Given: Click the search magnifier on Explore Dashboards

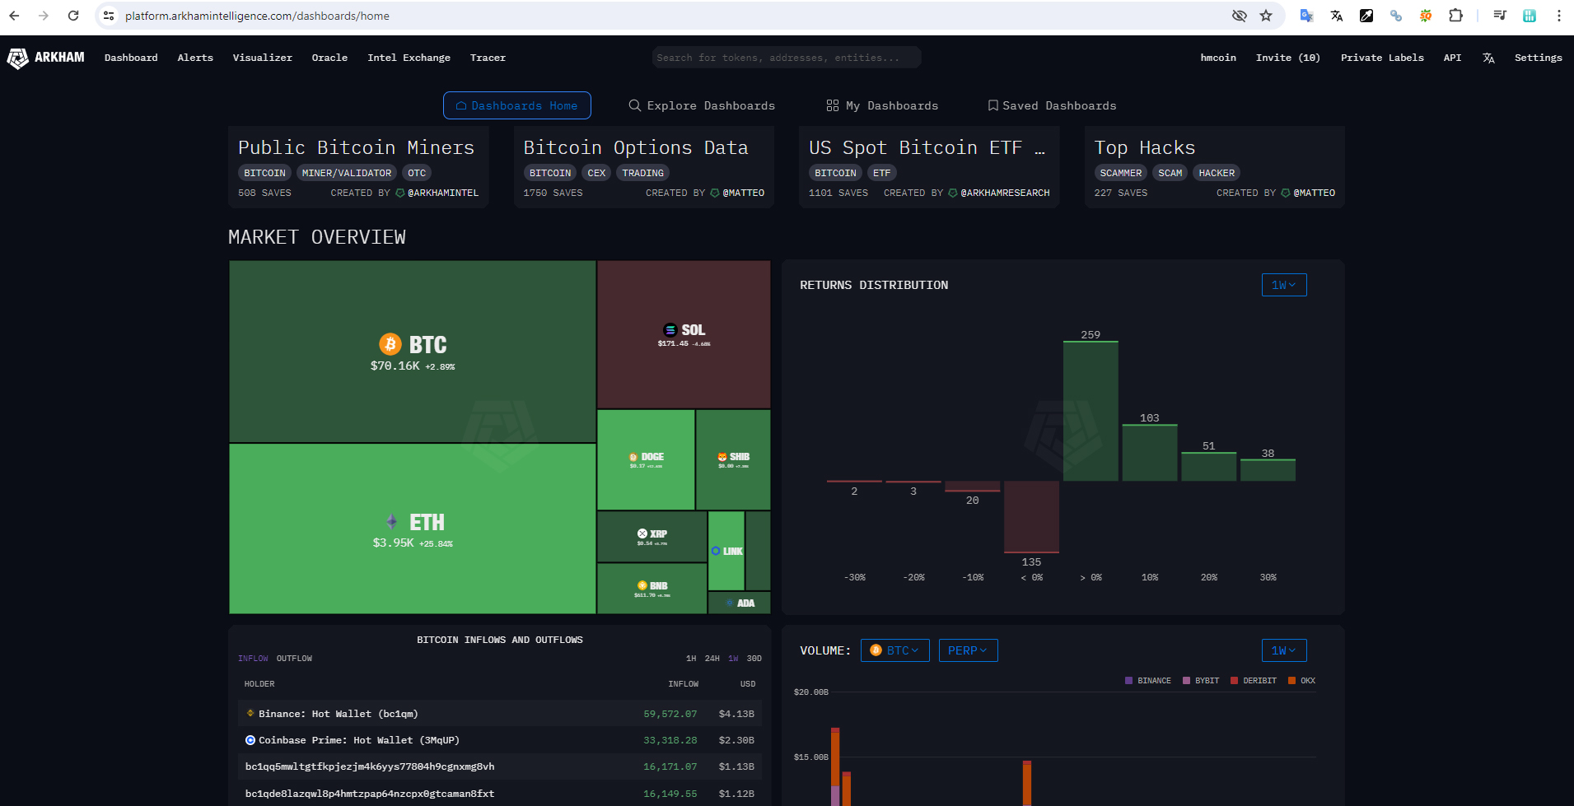Looking at the screenshot, I should pyautogui.click(x=635, y=105).
